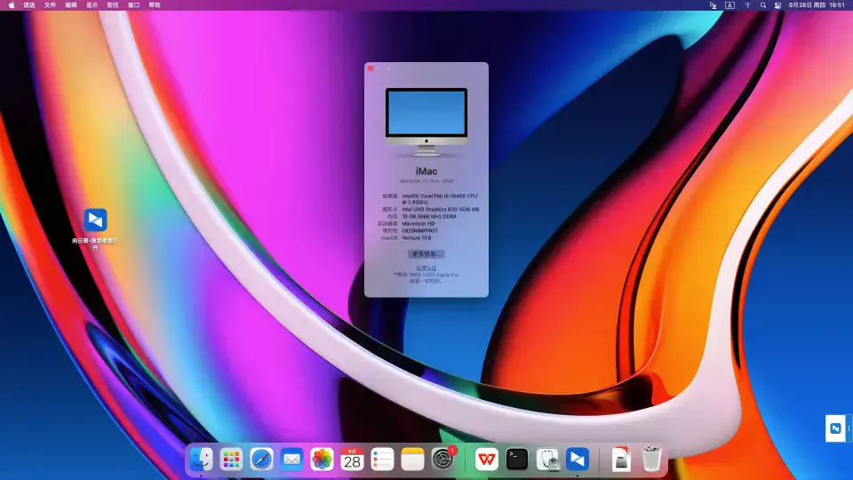Open the regulatory certification link
This screenshot has width=853, height=480.
pos(426,268)
